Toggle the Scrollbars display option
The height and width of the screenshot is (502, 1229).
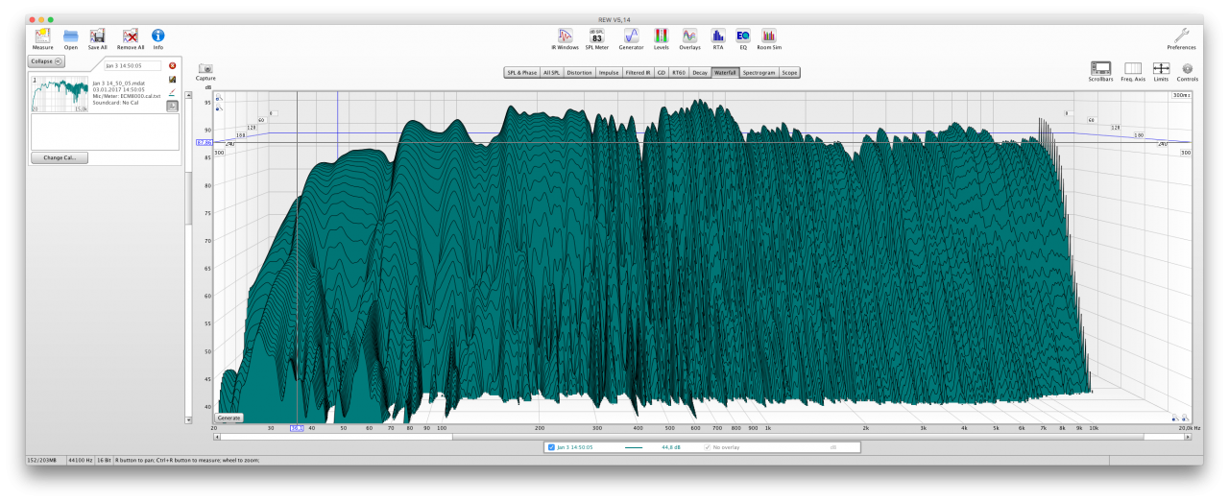1100,69
